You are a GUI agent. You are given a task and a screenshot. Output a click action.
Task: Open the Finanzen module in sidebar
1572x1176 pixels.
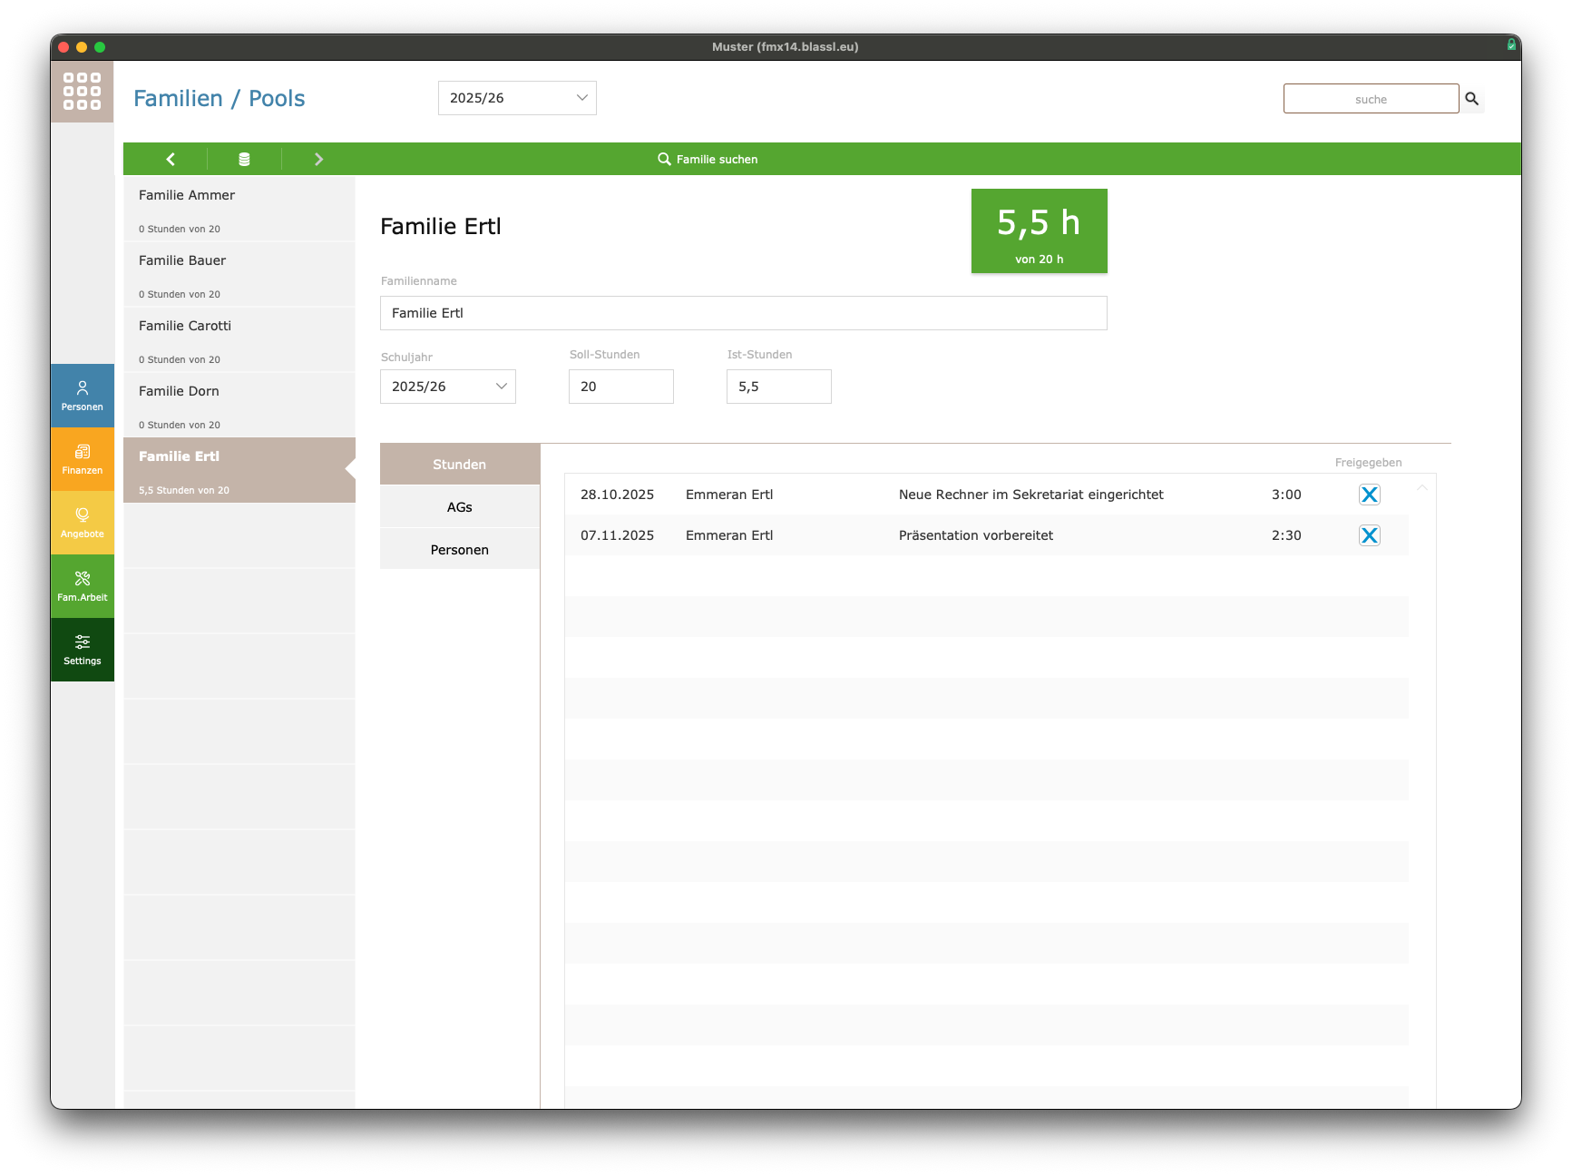83,459
